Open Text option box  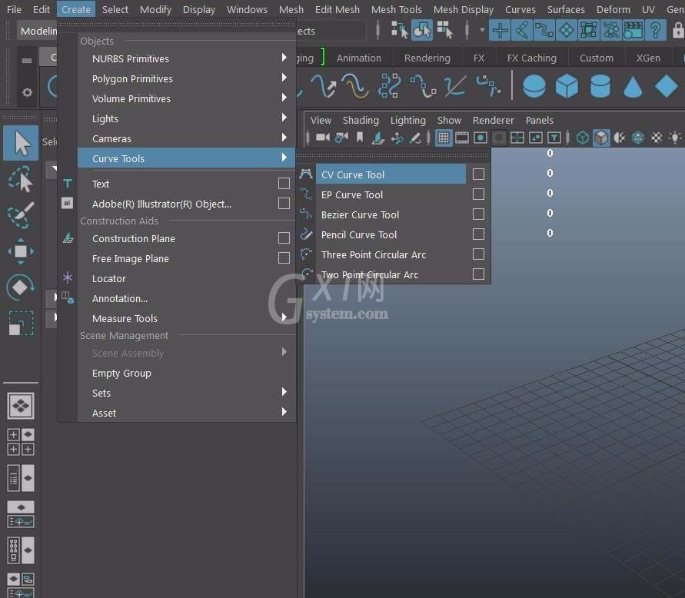[284, 184]
